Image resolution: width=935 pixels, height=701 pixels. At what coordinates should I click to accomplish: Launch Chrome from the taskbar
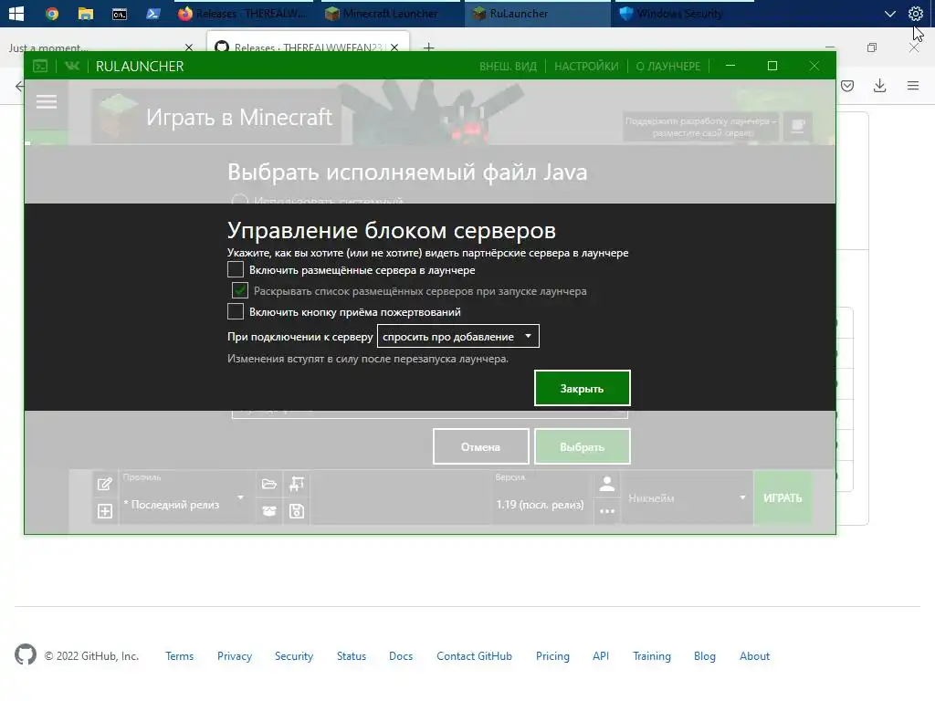(x=52, y=13)
